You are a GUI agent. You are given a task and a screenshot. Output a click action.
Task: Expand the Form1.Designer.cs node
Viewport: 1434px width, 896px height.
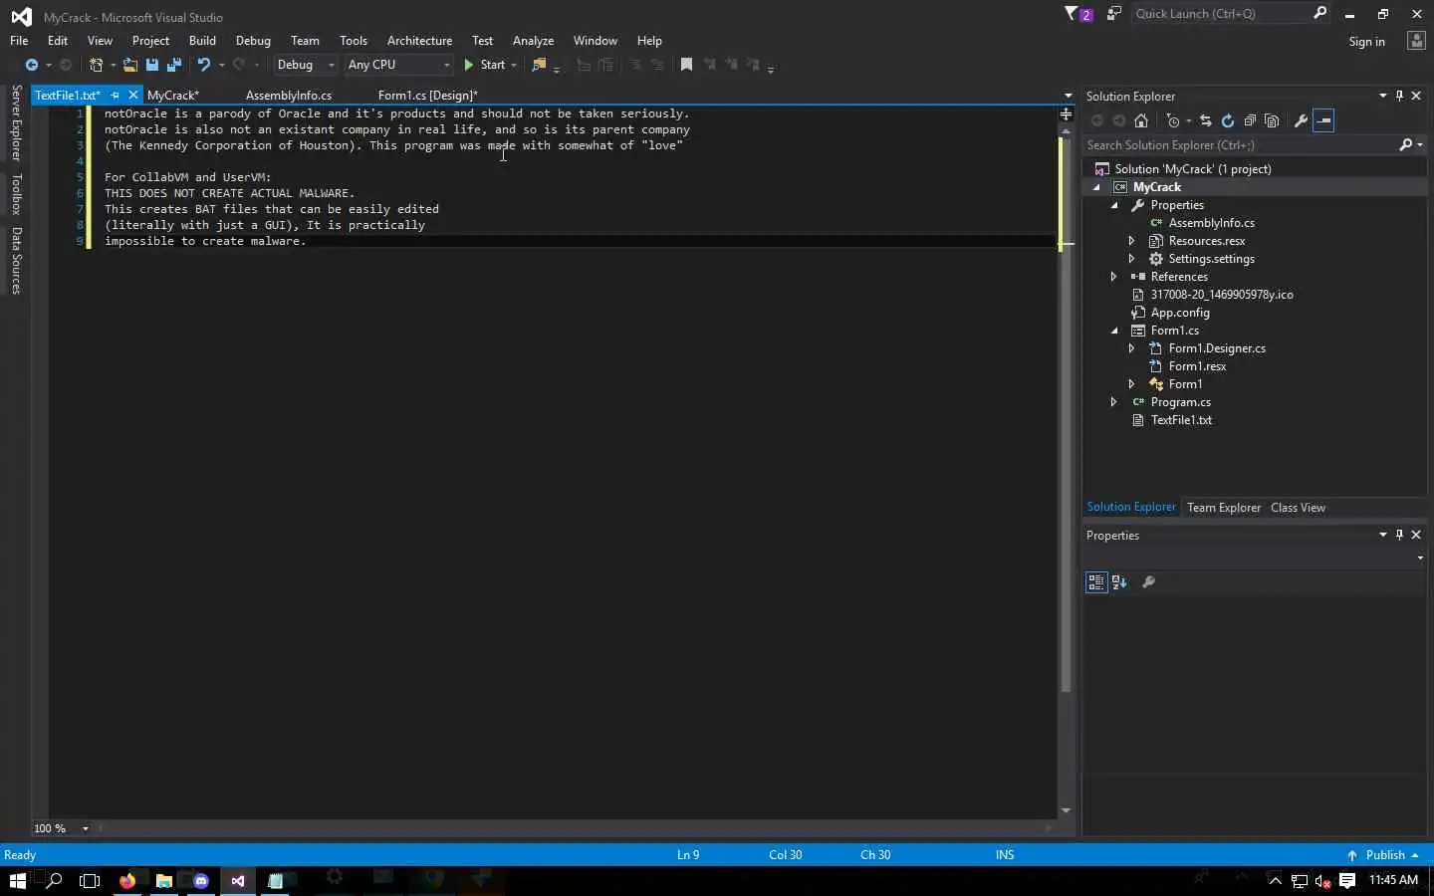tap(1132, 348)
